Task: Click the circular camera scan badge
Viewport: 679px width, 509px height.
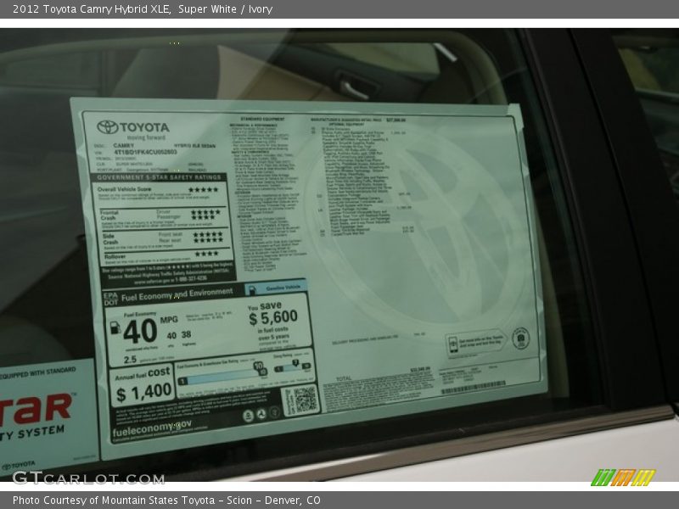Action: [519, 339]
